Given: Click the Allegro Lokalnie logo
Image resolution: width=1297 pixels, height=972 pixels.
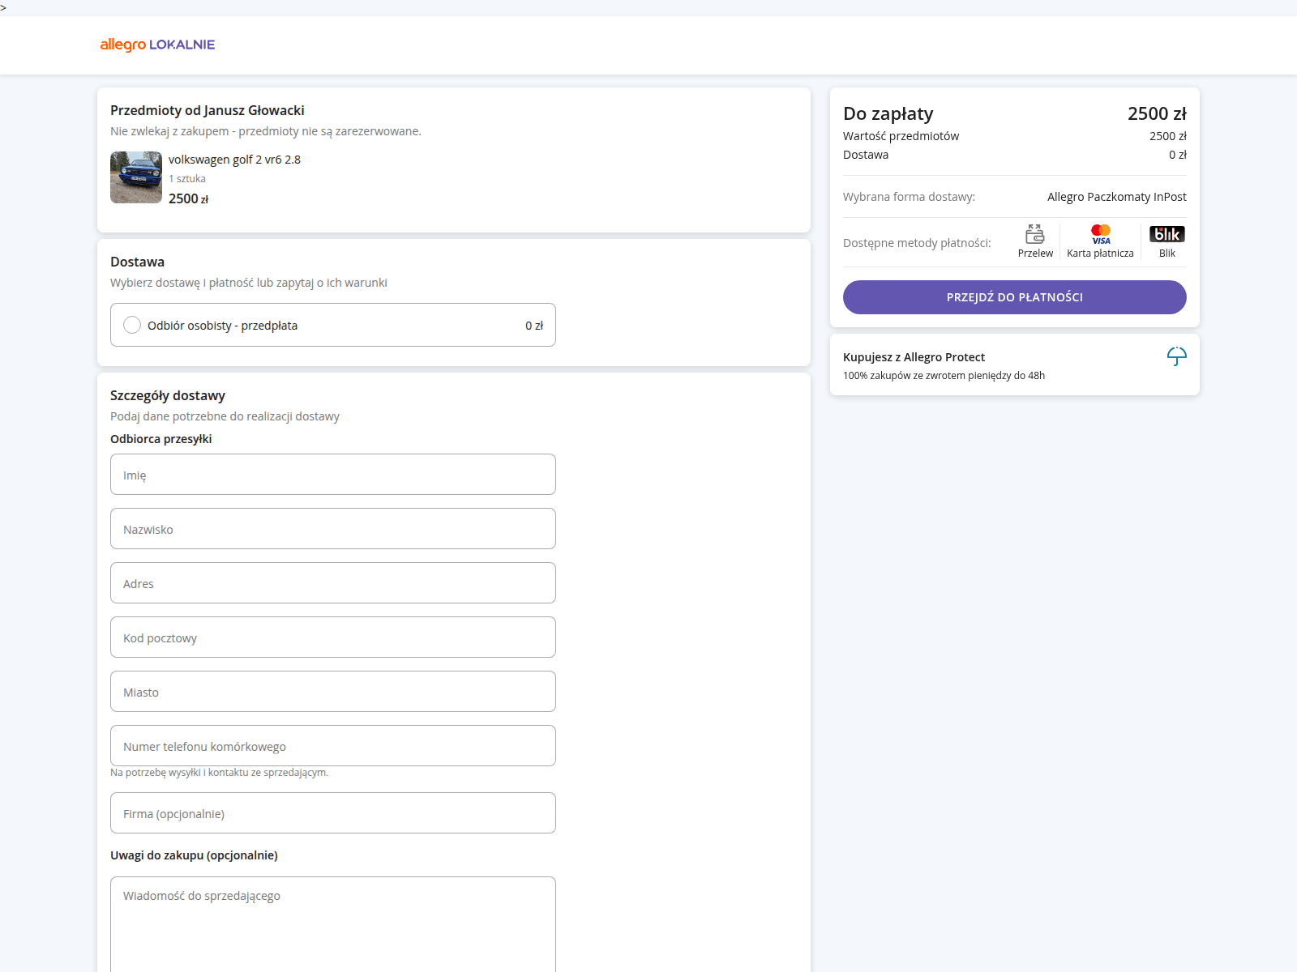Looking at the screenshot, I should (157, 45).
